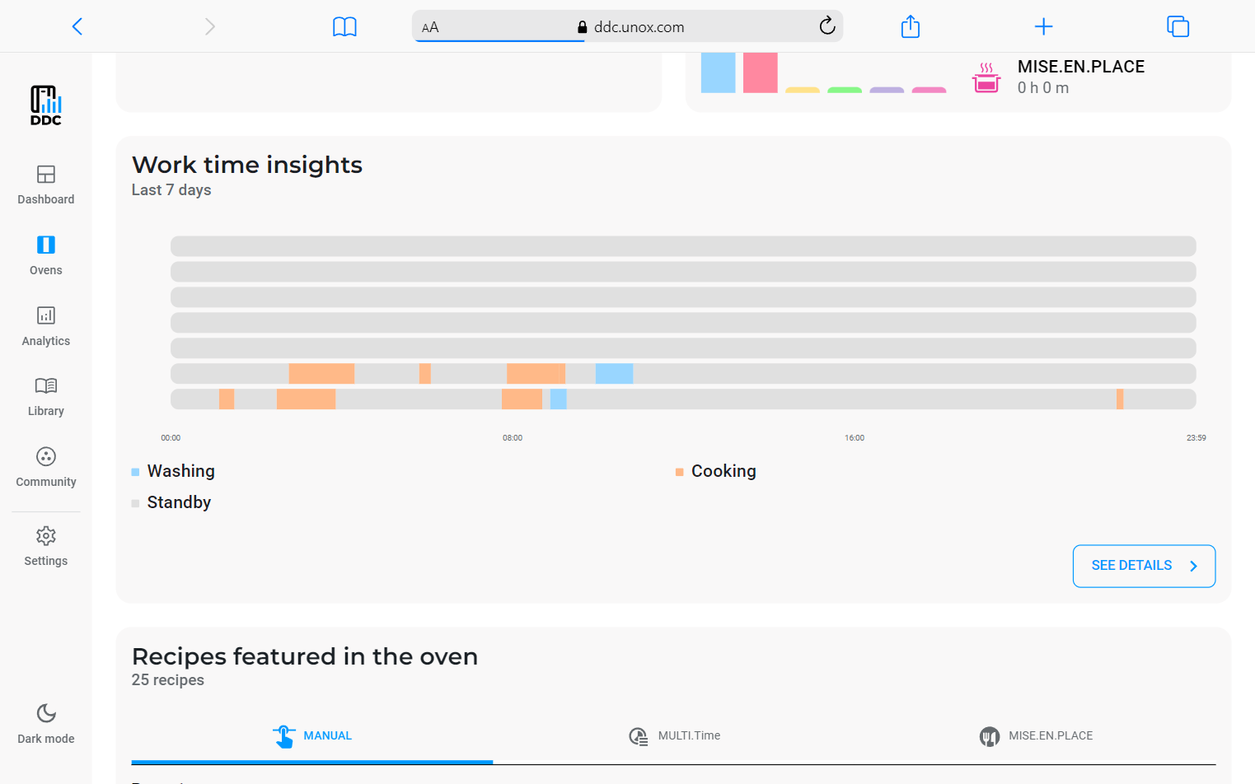Click the MISE.EN.PLACE pot icon
The width and height of the screenshot is (1255, 784).
click(986, 78)
